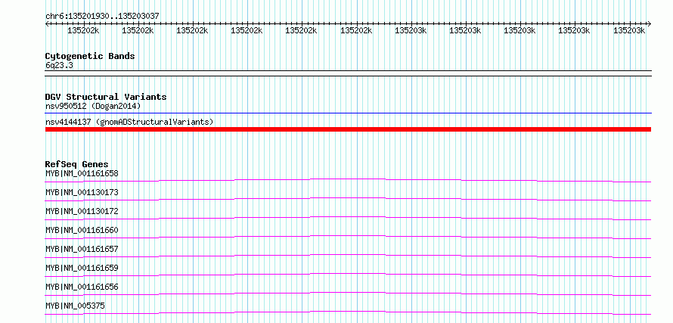The width and height of the screenshot is (673, 323).
Task: Click the magenta intron line of NM_001161657
Action: pos(348,256)
